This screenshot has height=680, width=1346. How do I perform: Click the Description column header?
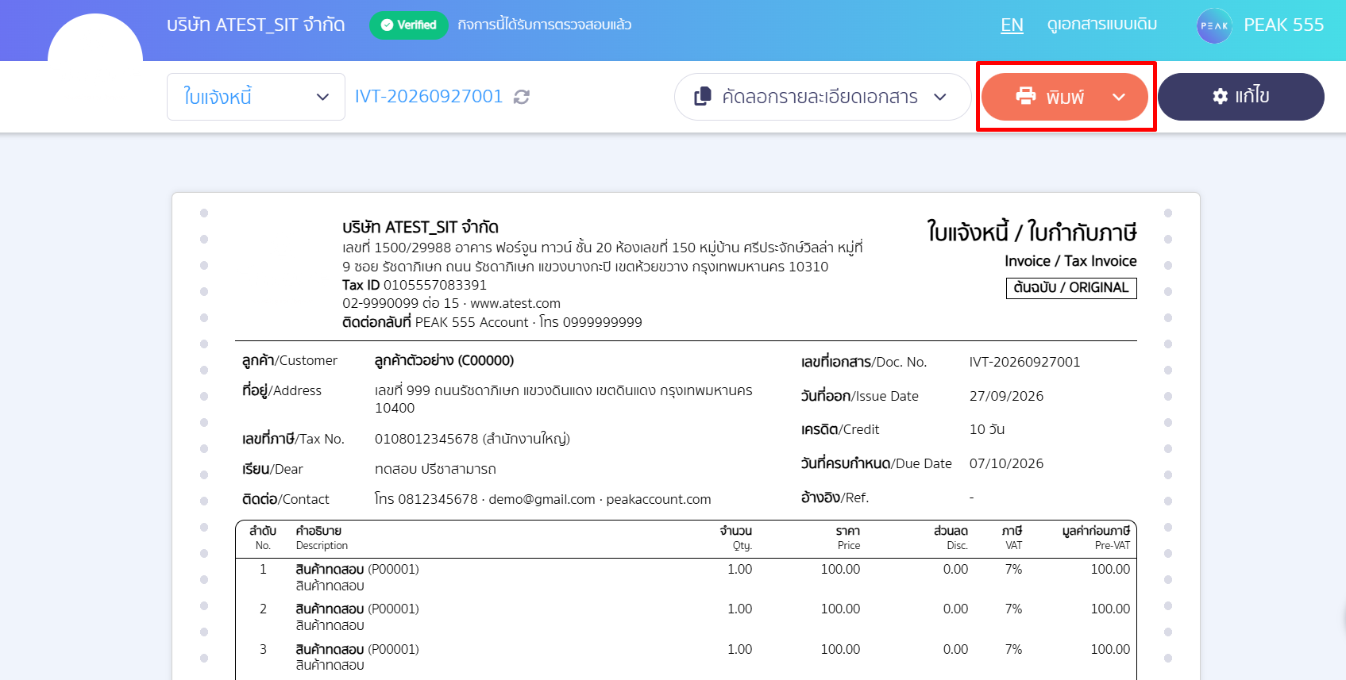click(322, 538)
